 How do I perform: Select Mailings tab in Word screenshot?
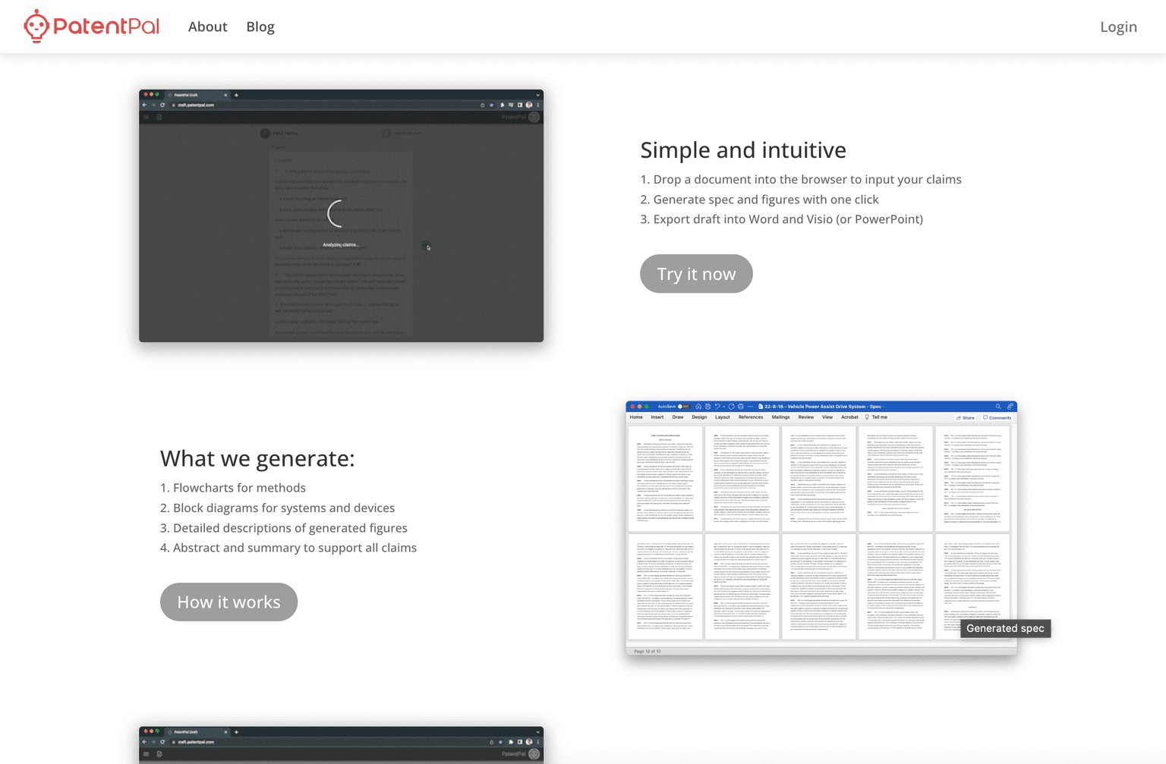[780, 417]
